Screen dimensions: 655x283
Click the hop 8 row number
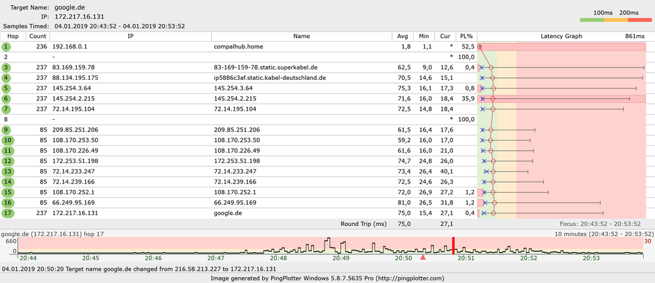click(x=6, y=119)
